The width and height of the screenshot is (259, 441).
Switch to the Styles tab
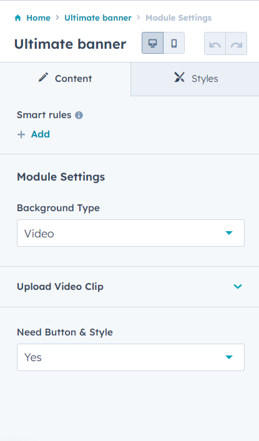coord(195,79)
